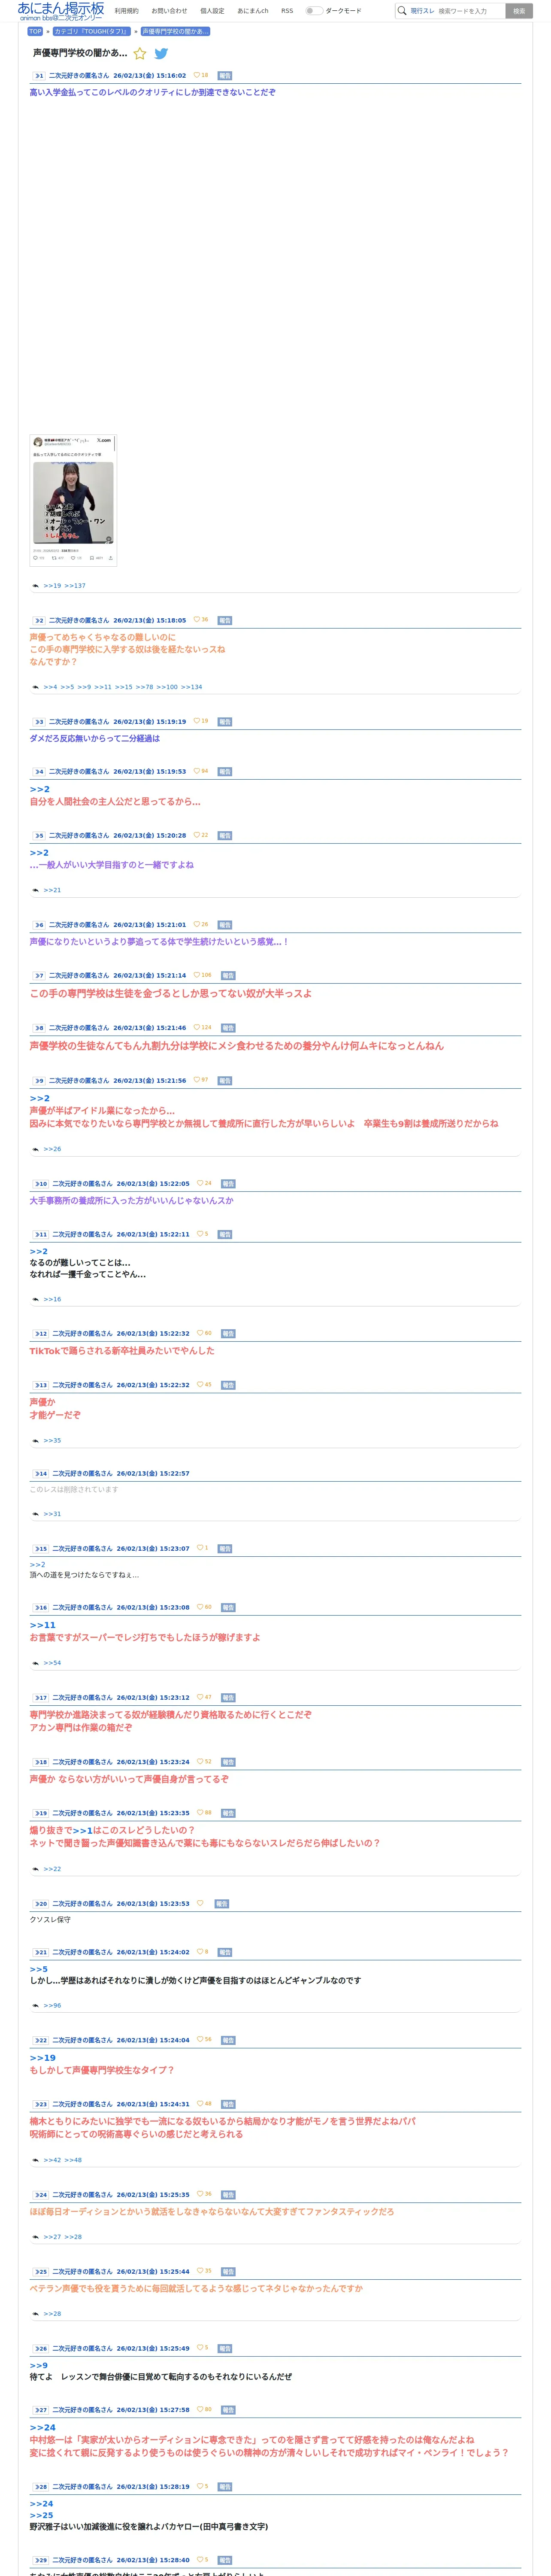
Task: Like post 2 using the heart icon
Action: point(197,620)
